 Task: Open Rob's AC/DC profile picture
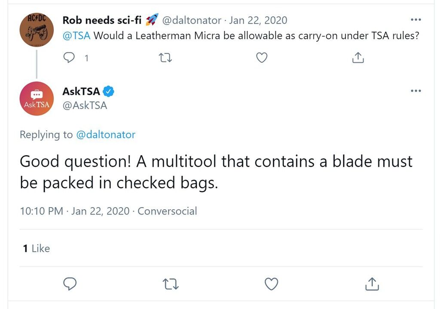[37, 30]
